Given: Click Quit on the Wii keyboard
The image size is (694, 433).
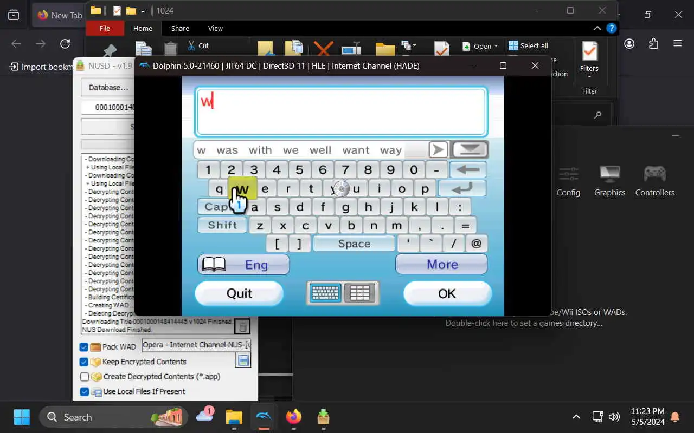Looking at the screenshot, I should pyautogui.click(x=239, y=293).
